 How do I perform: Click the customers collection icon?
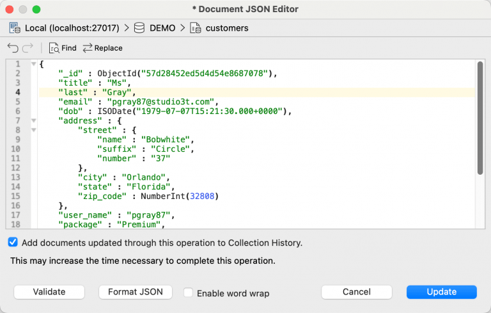pos(196,28)
